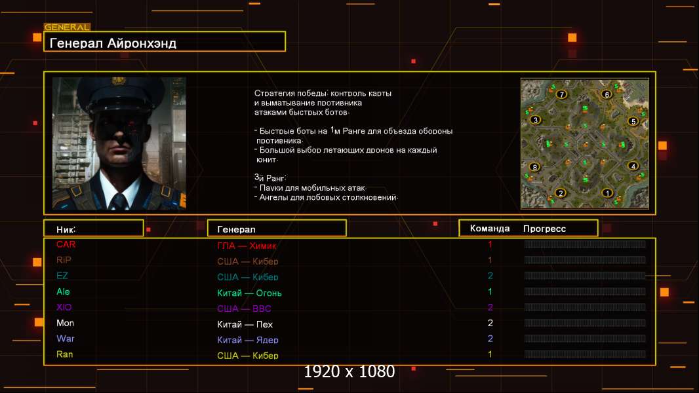The height and width of the screenshot is (393, 699).
Task: Click the 'Генерал' column header
Action: point(277,229)
